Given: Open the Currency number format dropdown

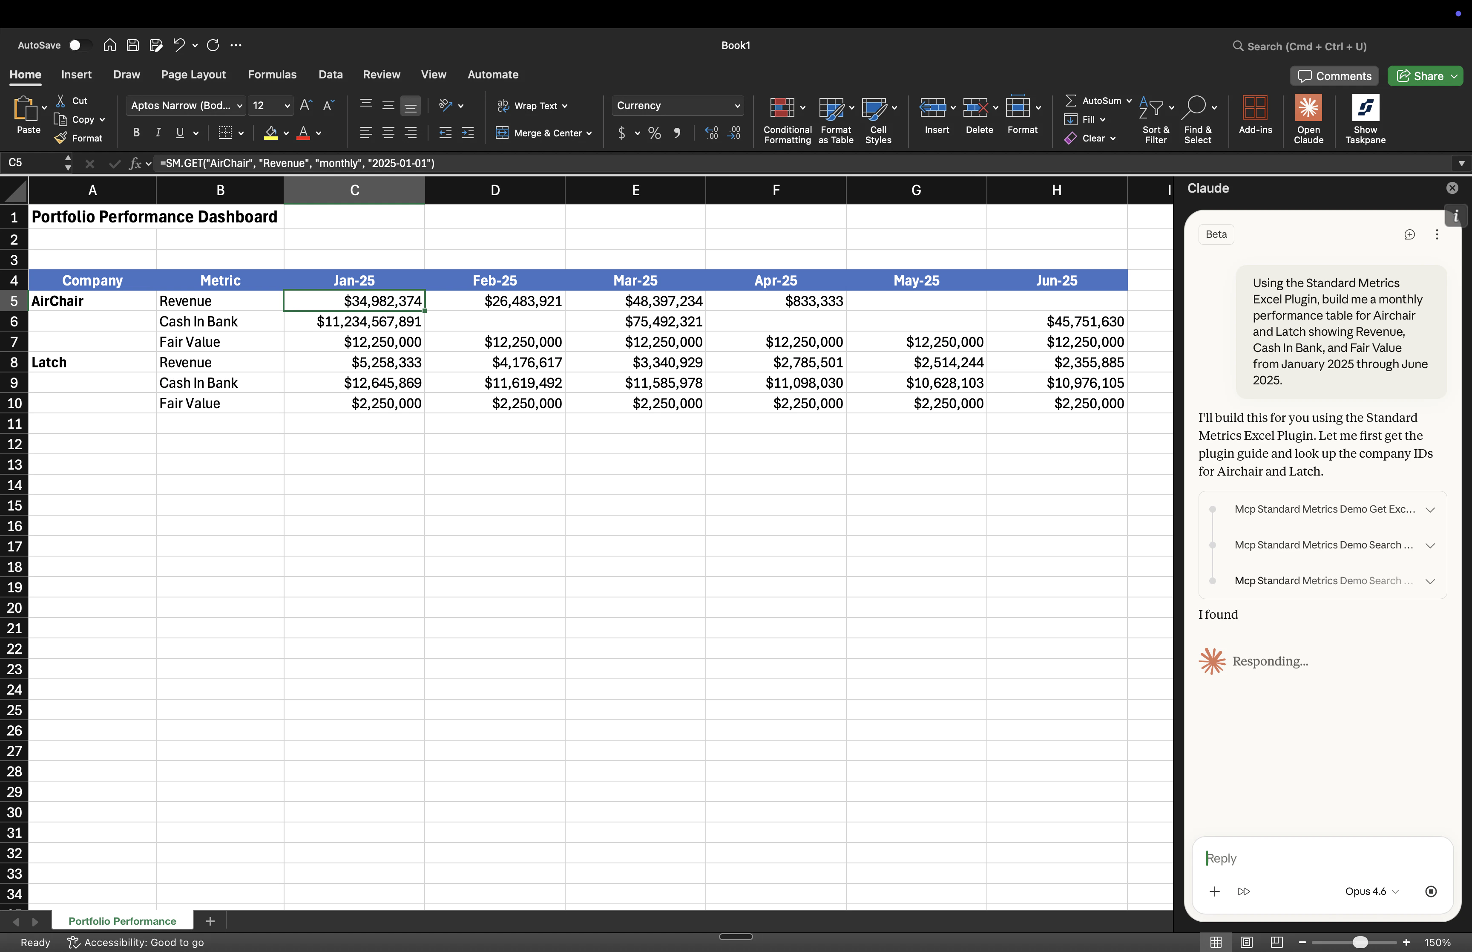Looking at the screenshot, I should 677,105.
